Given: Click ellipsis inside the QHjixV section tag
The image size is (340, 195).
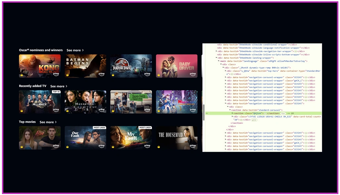Looking at the screenshot, I should (x=265, y=113).
